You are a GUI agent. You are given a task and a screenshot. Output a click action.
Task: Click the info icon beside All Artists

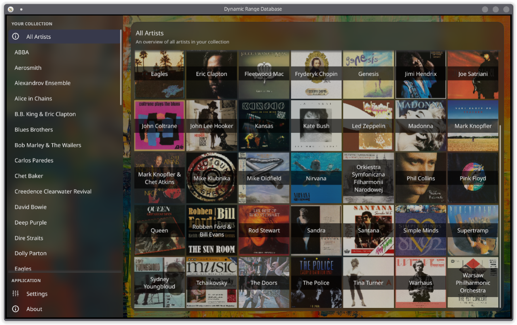[x=16, y=37]
